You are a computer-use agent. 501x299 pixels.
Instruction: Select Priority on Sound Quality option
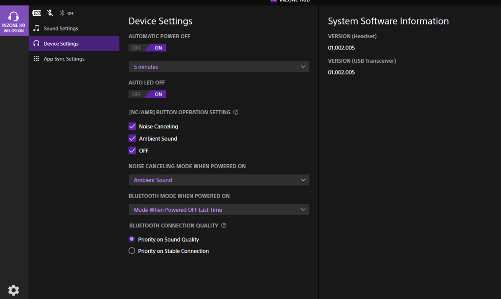tap(132, 239)
